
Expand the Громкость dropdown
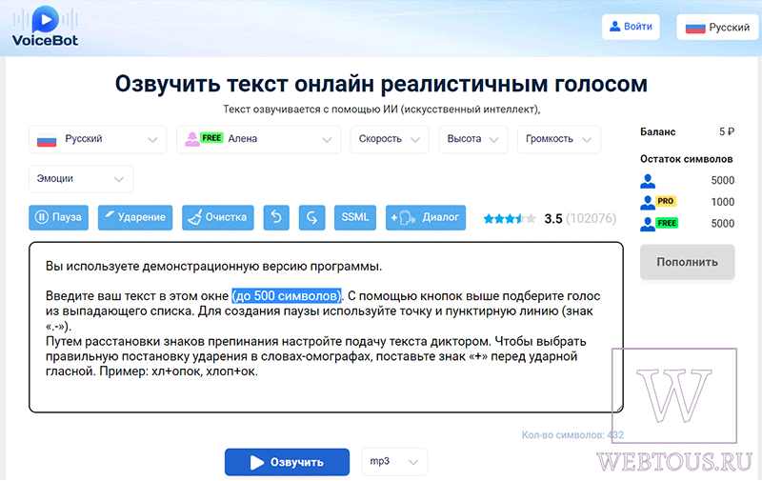tap(559, 139)
